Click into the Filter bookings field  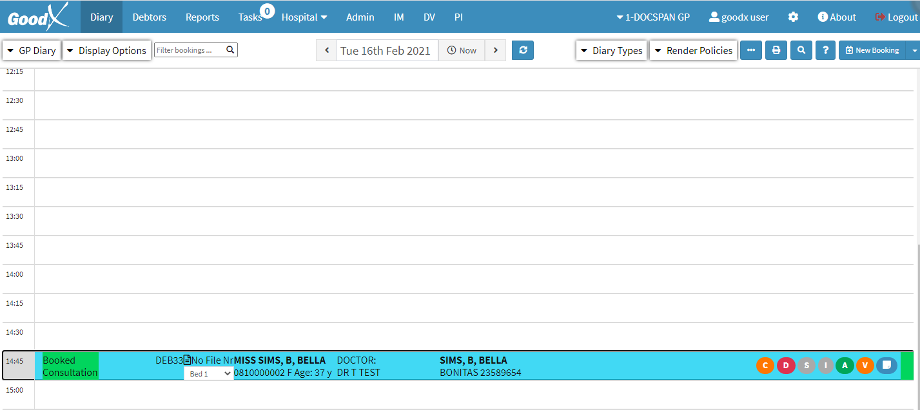click(x=190, y=50)
